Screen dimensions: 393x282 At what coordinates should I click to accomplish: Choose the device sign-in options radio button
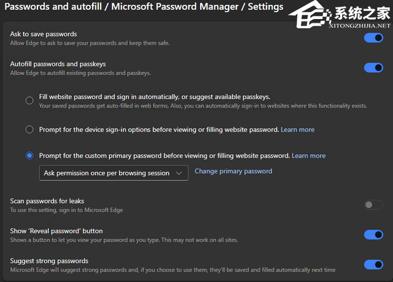[29, 130]
